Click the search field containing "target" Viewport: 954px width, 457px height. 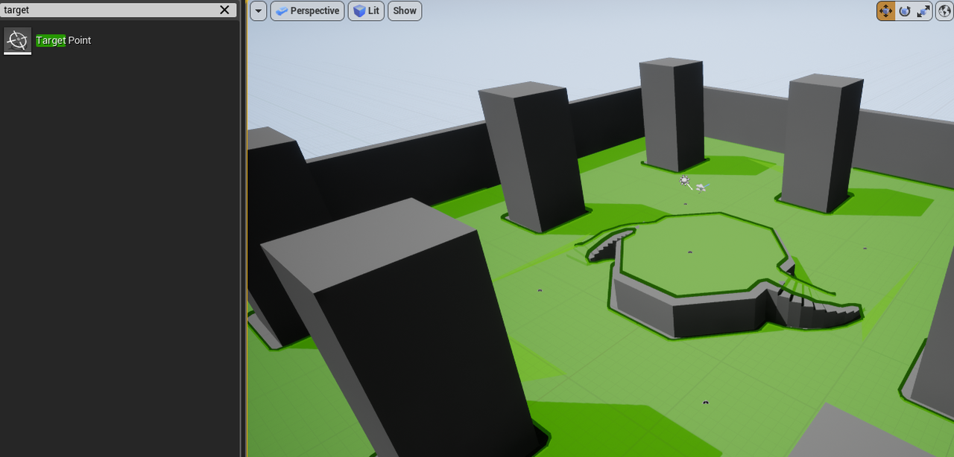coord(108,10)
